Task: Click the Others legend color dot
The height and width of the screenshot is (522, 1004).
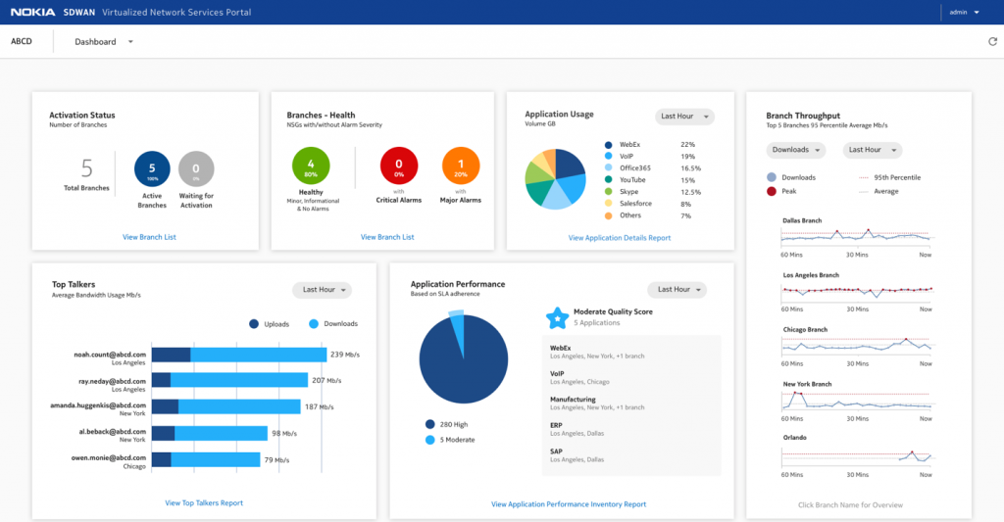Action: coord(608,215)
